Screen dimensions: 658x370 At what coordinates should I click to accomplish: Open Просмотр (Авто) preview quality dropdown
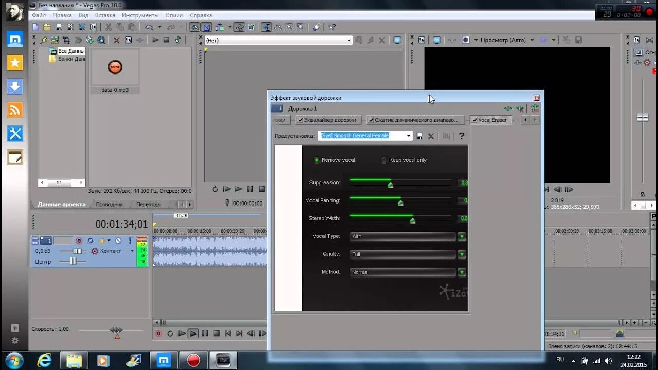pos(532,40)
